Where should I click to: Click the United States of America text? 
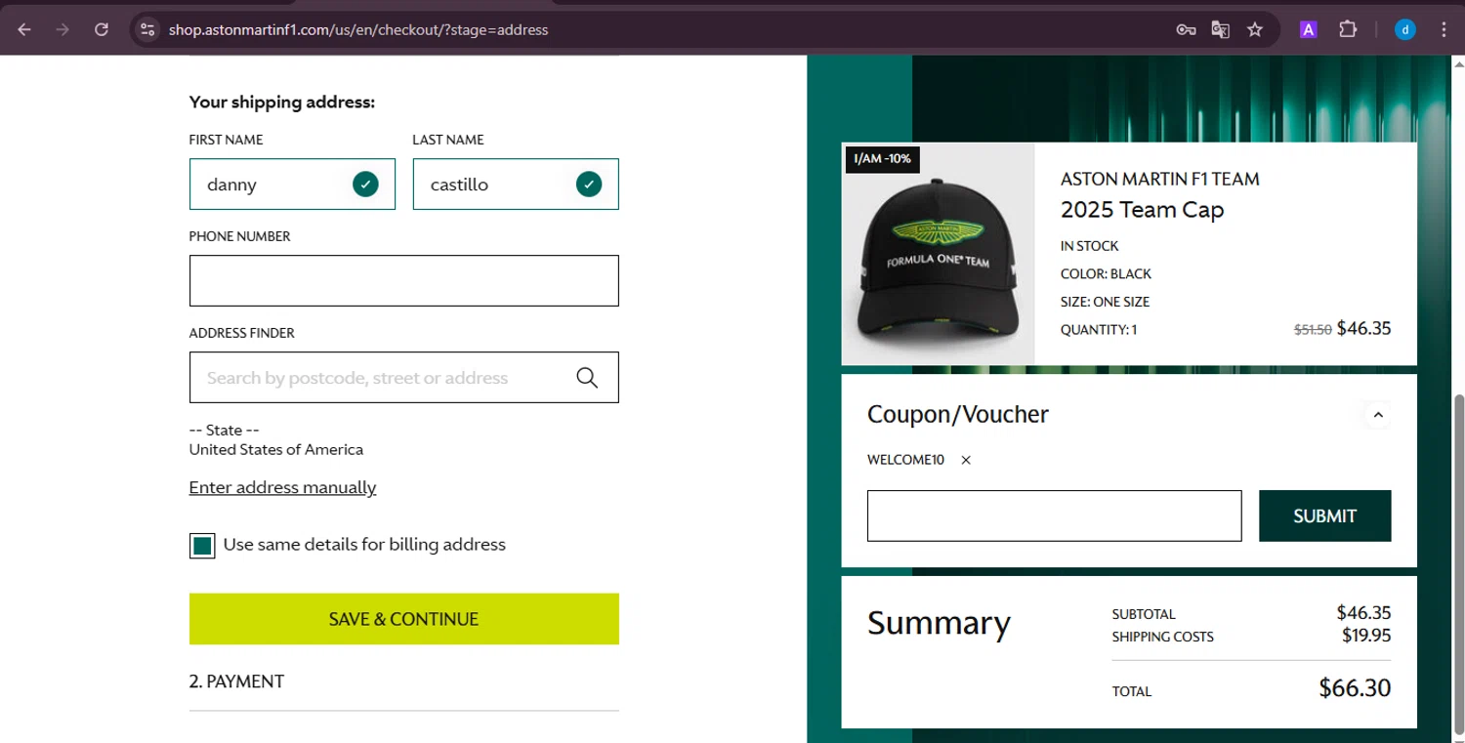pos(276,450)
